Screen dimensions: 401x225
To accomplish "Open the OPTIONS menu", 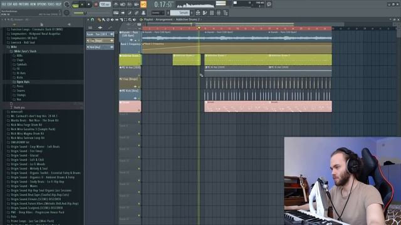I will pos(42,4).
